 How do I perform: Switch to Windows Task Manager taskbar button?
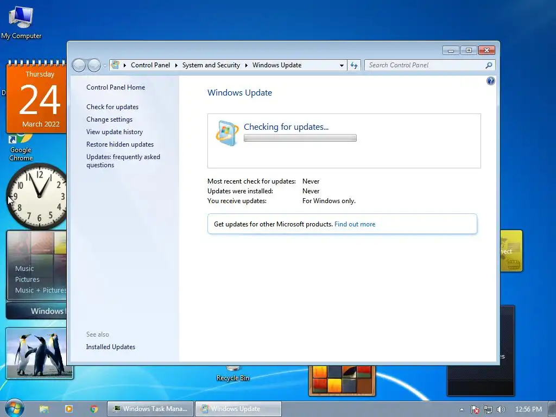click(x=150, y=409)
